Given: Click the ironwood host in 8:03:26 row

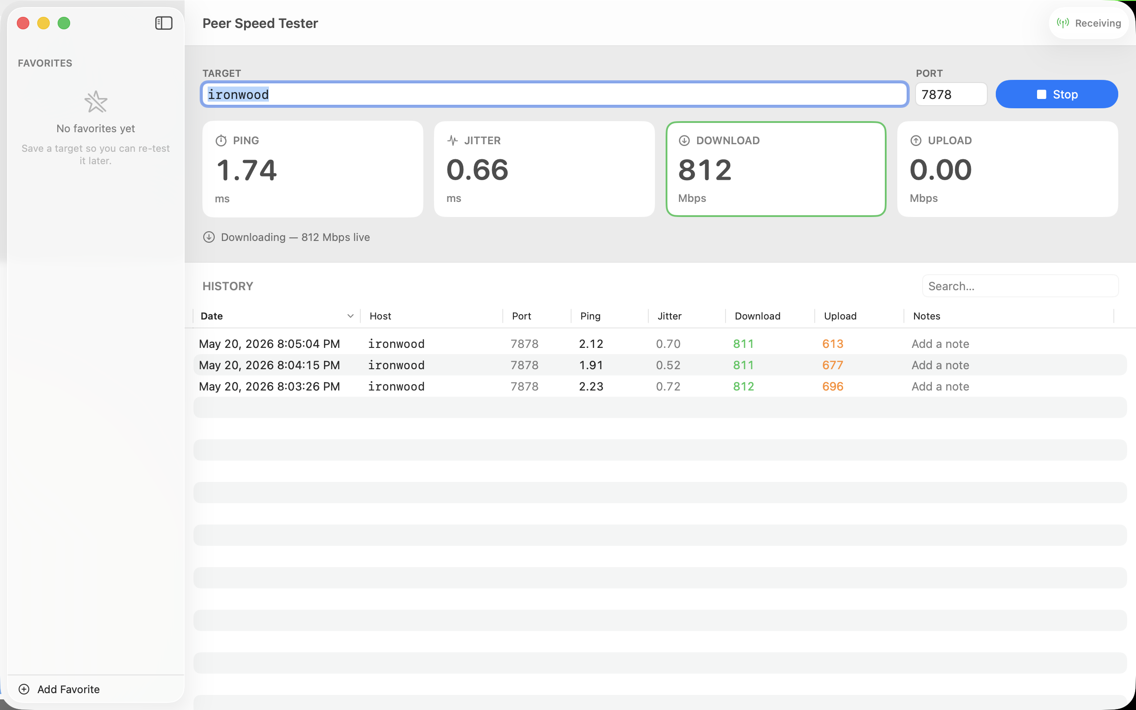Looking at the screenshot, I should click(x=396, y=387).
